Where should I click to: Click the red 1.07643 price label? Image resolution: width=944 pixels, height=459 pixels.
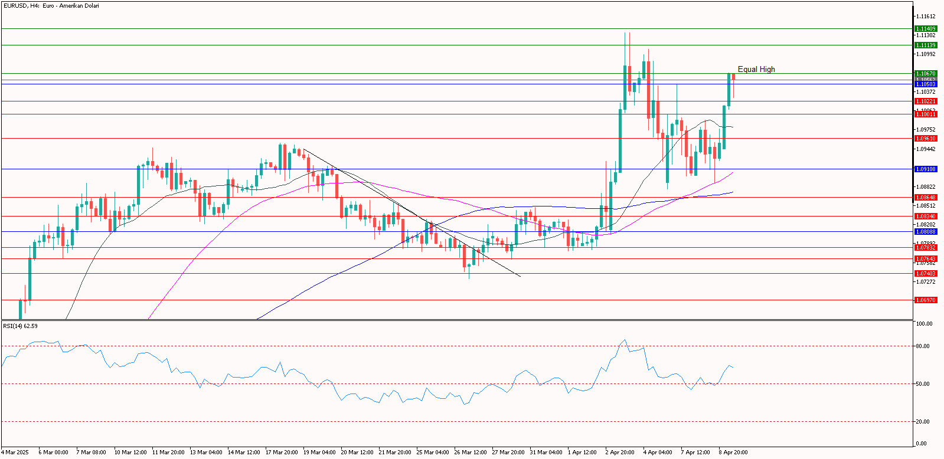(x=925, y=259)
